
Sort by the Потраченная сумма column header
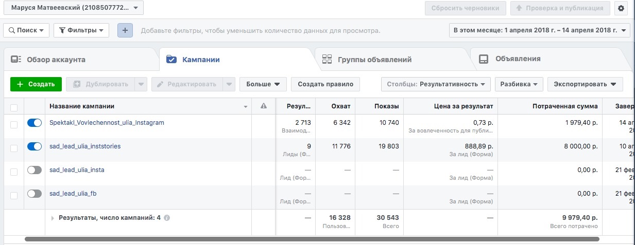point(565,106)
